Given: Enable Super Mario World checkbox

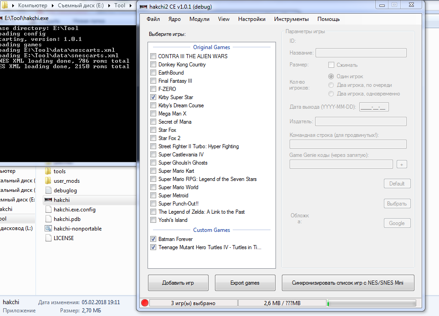Looking at the screenshot, I should coord(153,187).
